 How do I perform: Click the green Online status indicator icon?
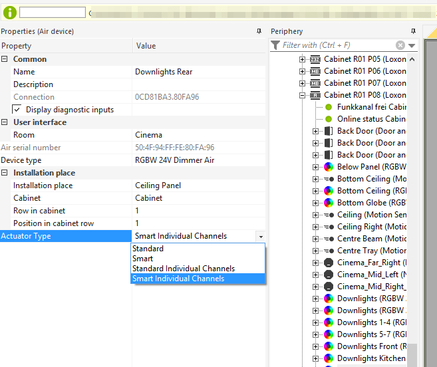click(x=328, y=119)
